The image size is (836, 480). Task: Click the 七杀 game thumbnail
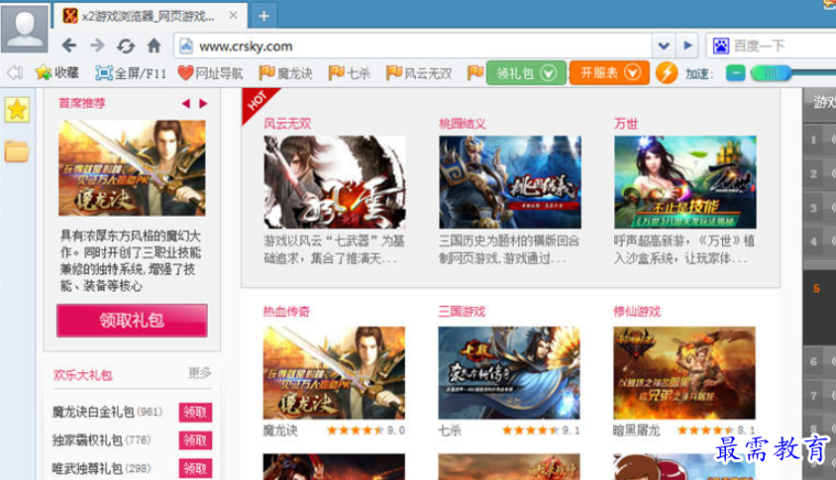(509, 373)
